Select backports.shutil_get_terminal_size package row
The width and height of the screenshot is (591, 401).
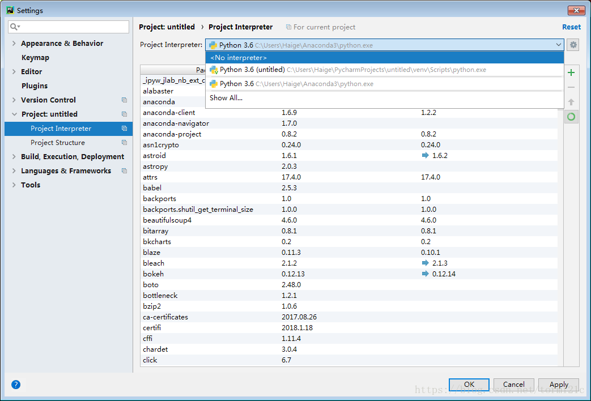[x=349, y=209]
